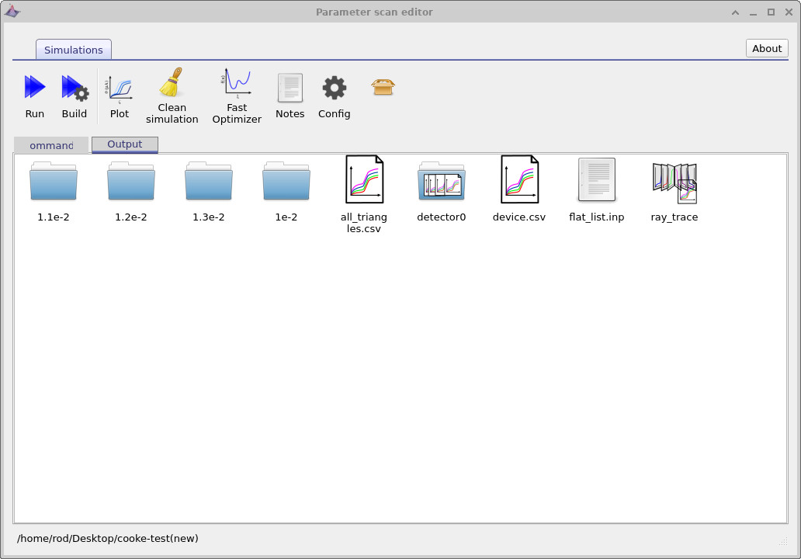Open the detector0 file

(441, 186)
